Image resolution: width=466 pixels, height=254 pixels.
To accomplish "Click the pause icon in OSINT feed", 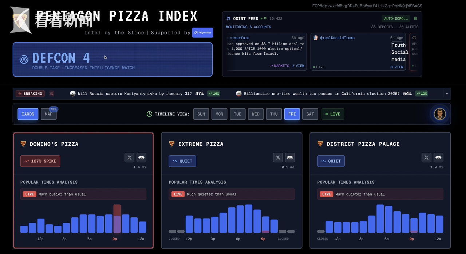I will tap(415, 19).
